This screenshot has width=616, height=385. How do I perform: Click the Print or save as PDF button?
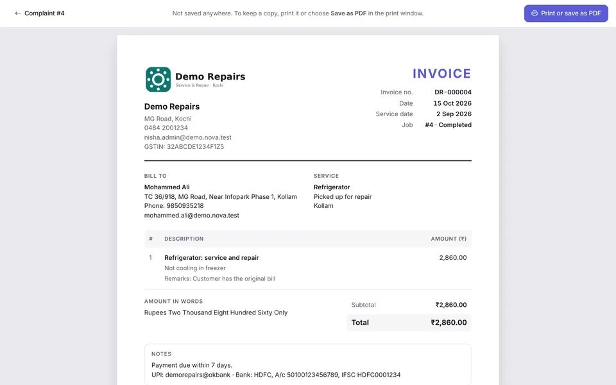point(566,13)
